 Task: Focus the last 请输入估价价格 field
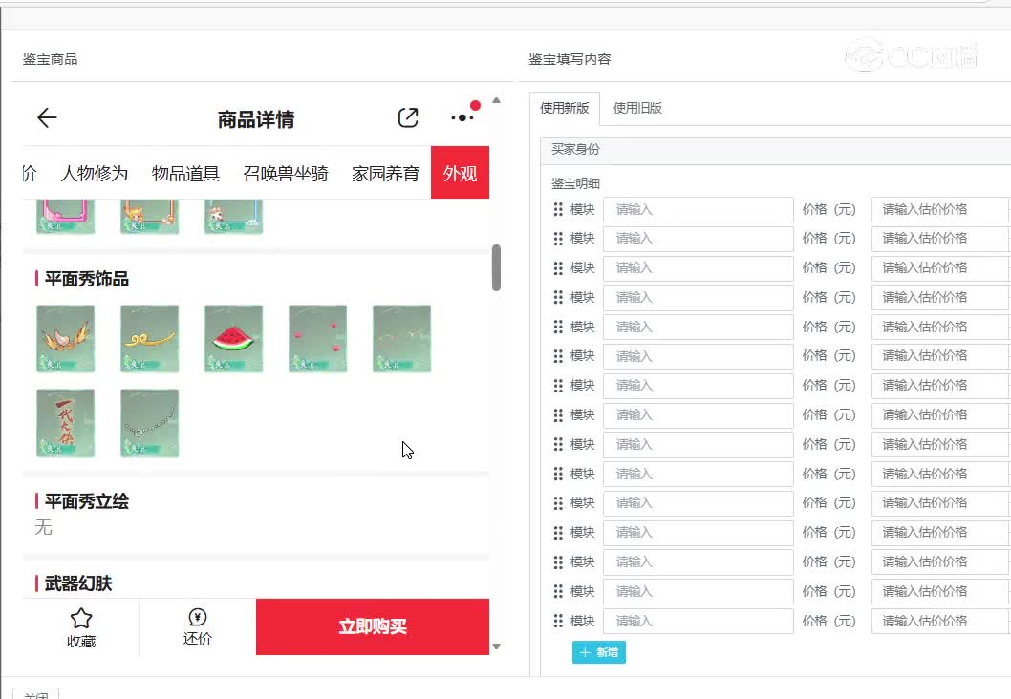pyautogui.click(x=940, y=621)
